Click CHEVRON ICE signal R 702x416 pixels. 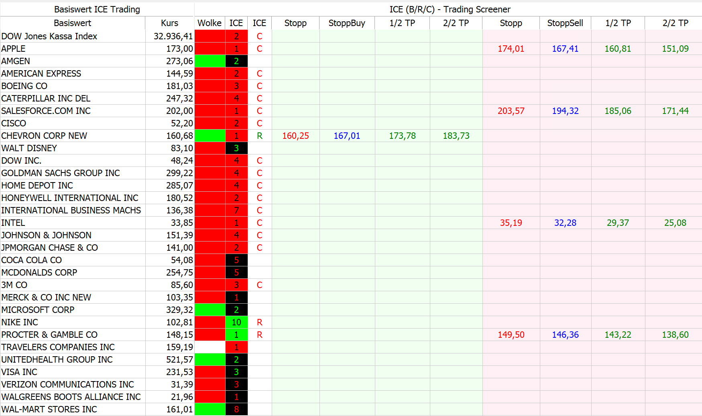[x=259, y=136]
